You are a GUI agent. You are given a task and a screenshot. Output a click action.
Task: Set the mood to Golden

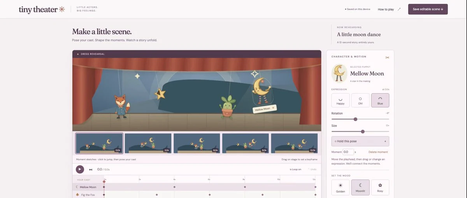point(341,187)
